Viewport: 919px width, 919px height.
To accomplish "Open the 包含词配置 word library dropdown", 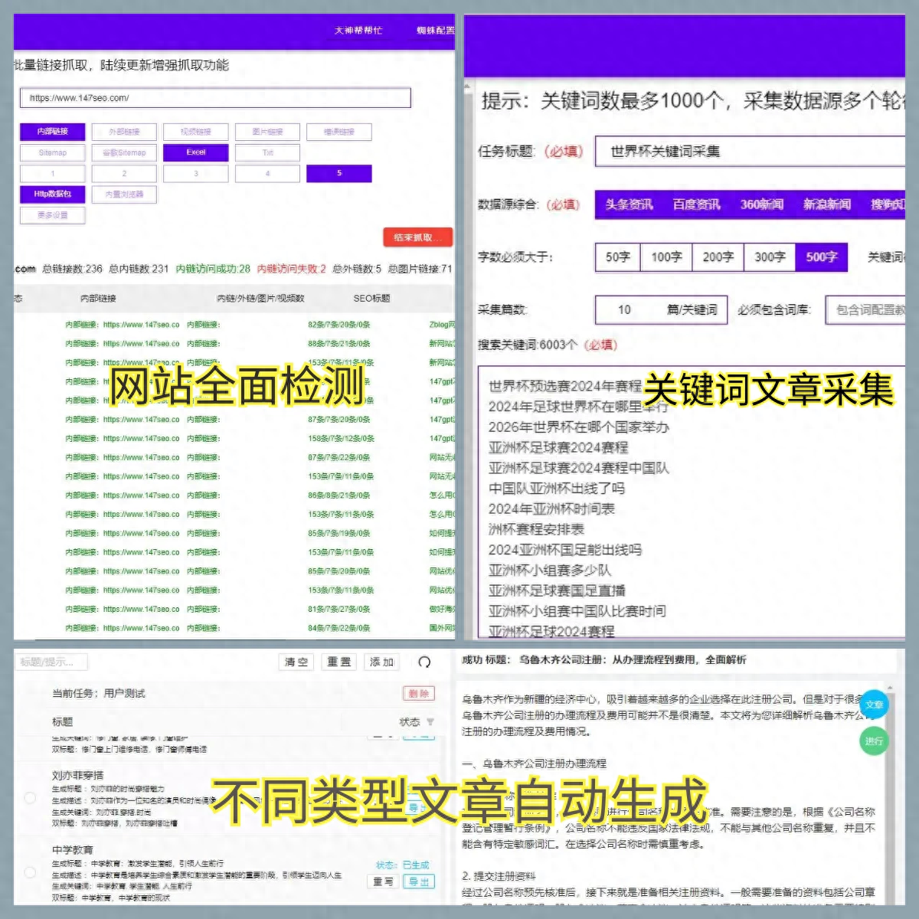I will tap(866, 310).
